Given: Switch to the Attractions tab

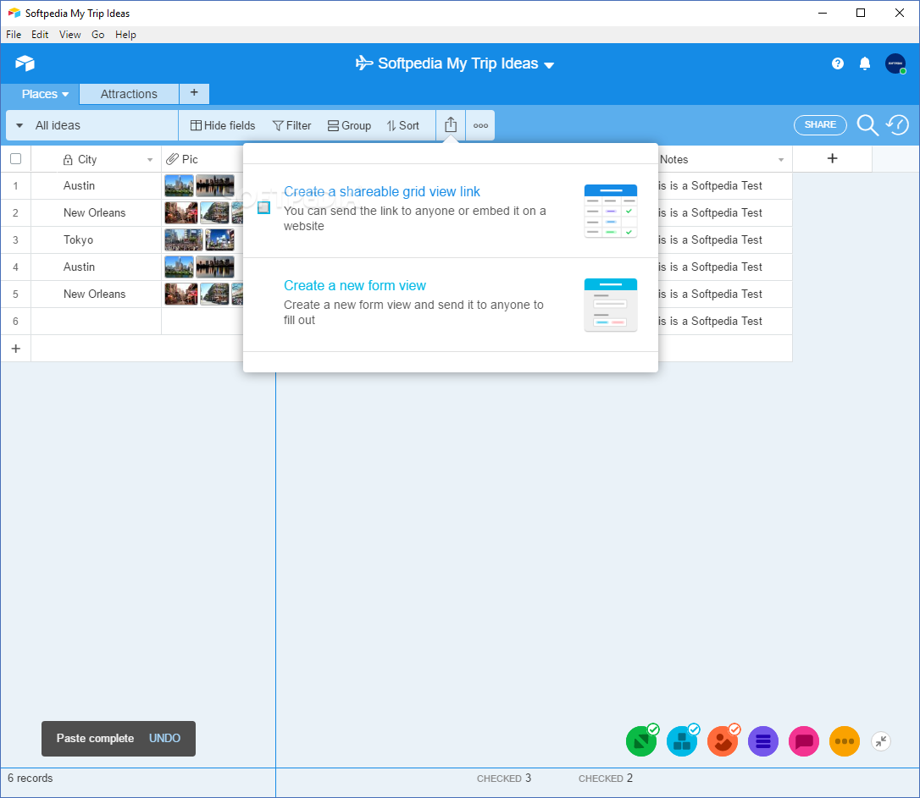Looking at the screenshot, I should coord(129,94).
